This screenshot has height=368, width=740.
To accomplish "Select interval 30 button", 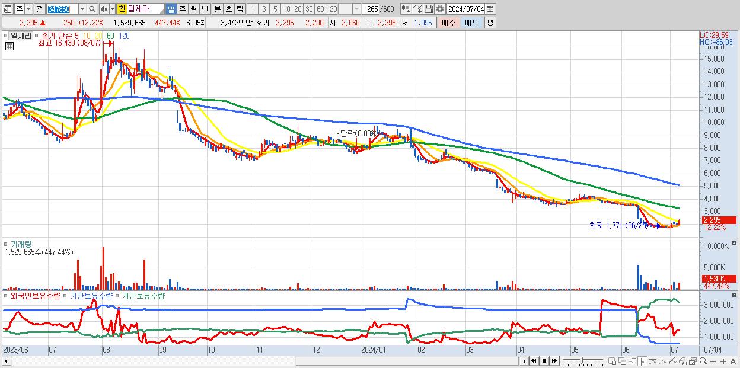I will click(x=309, y=9).
